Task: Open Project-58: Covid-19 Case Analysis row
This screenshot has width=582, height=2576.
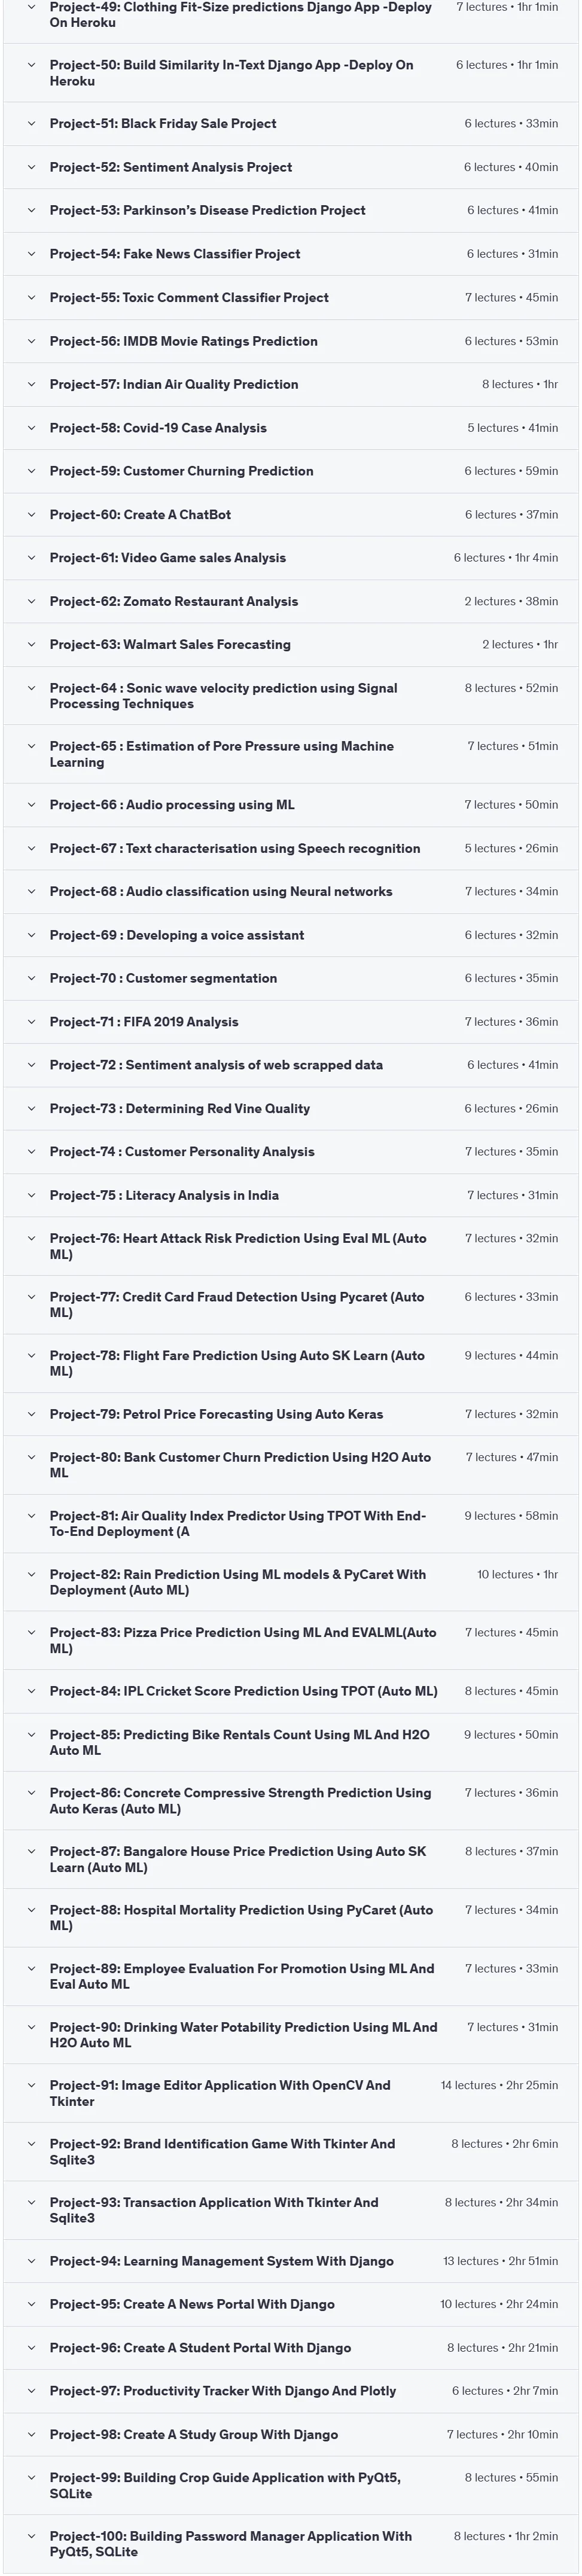Action: 291,428
